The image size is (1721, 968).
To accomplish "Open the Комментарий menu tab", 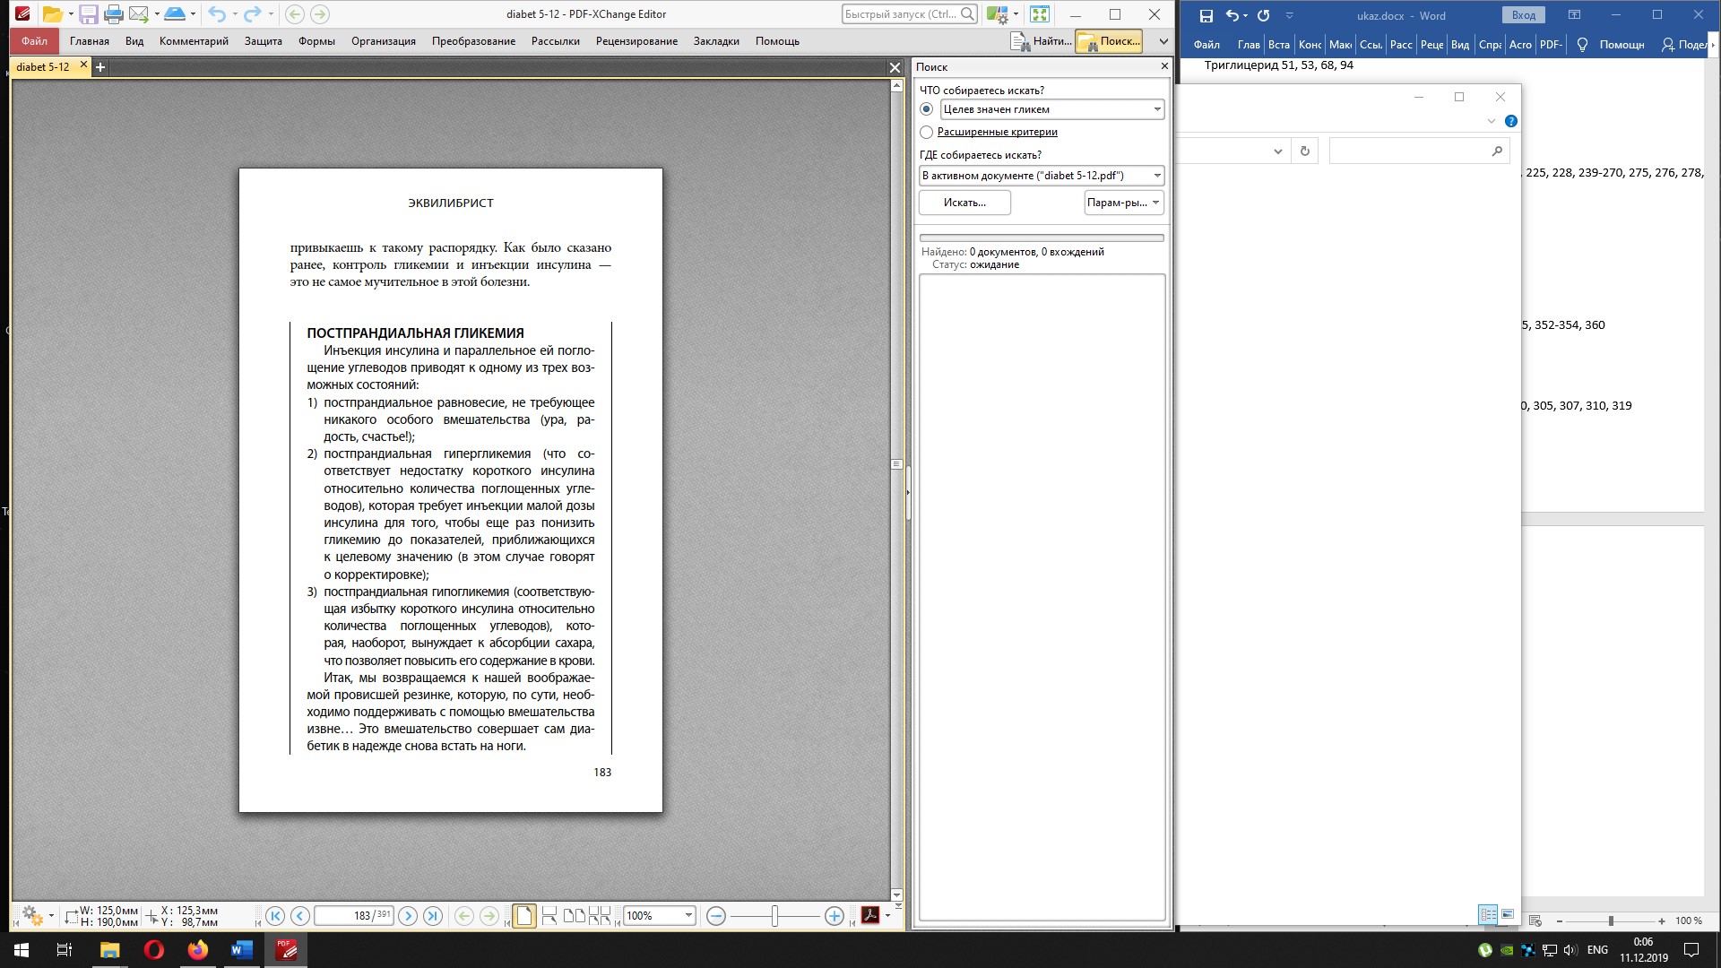I will (x=194, y=41).
